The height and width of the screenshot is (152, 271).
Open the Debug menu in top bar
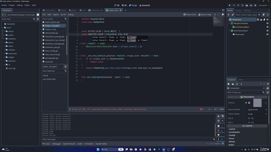point(19,5)
